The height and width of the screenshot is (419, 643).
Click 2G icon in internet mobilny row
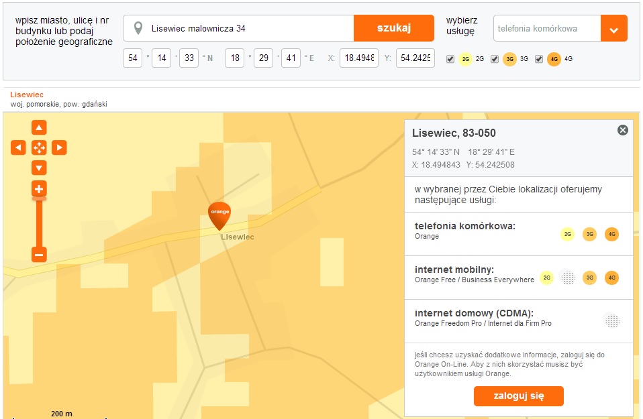tap(546, 278)
